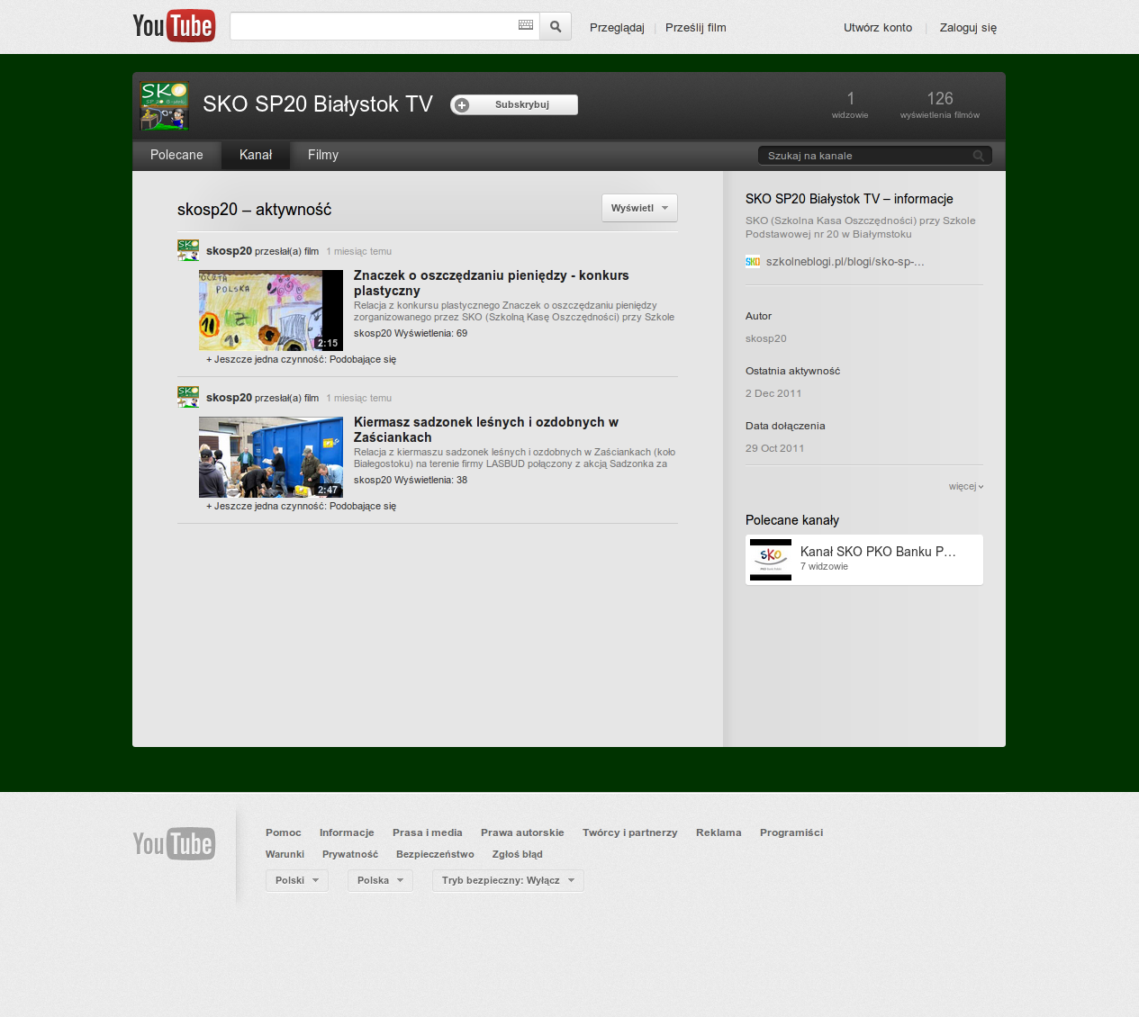Click the 126 wyświetlenia filmów counter
This screenshot has width=1139, height=1017.
point(940,104)
